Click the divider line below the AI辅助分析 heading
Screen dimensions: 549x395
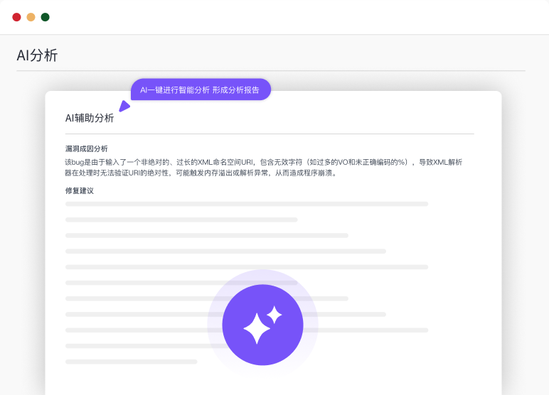(270, 134)
